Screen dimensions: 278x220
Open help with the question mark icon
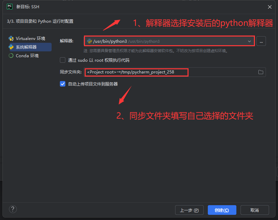13,209
